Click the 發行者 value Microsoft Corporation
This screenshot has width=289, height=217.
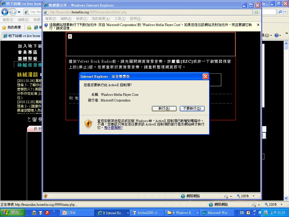coord(115,100)
